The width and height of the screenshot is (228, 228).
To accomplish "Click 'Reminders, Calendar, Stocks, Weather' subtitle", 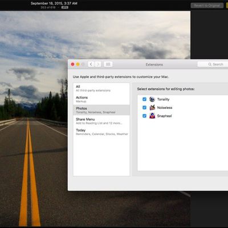I will click(102, 134).
